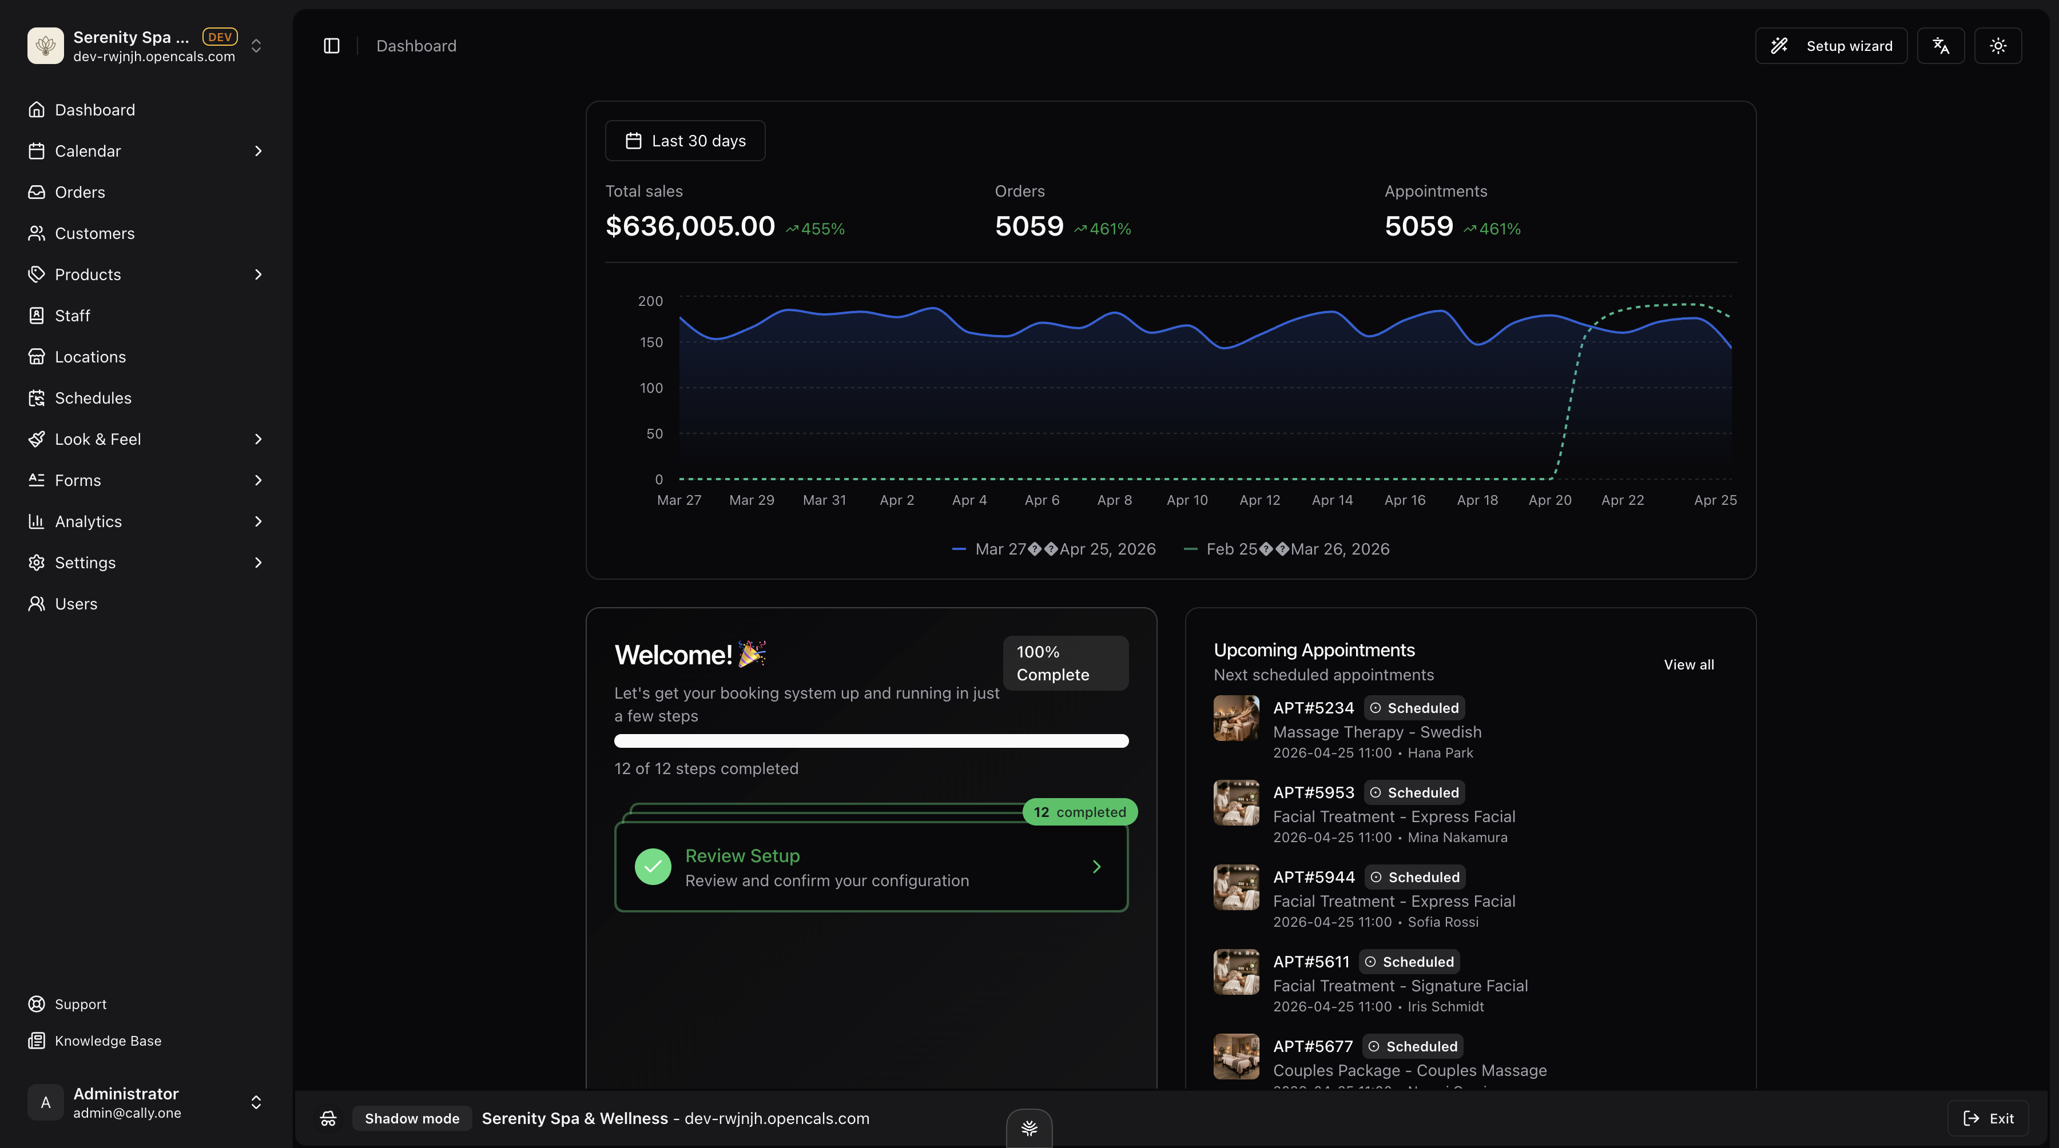Open Knowledge Base in sidebar
This screenshot has height=1148, width=2059.
(107, 1040)
